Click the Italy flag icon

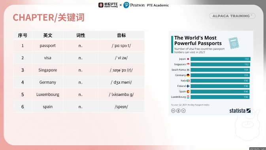[x=188, y=81]
